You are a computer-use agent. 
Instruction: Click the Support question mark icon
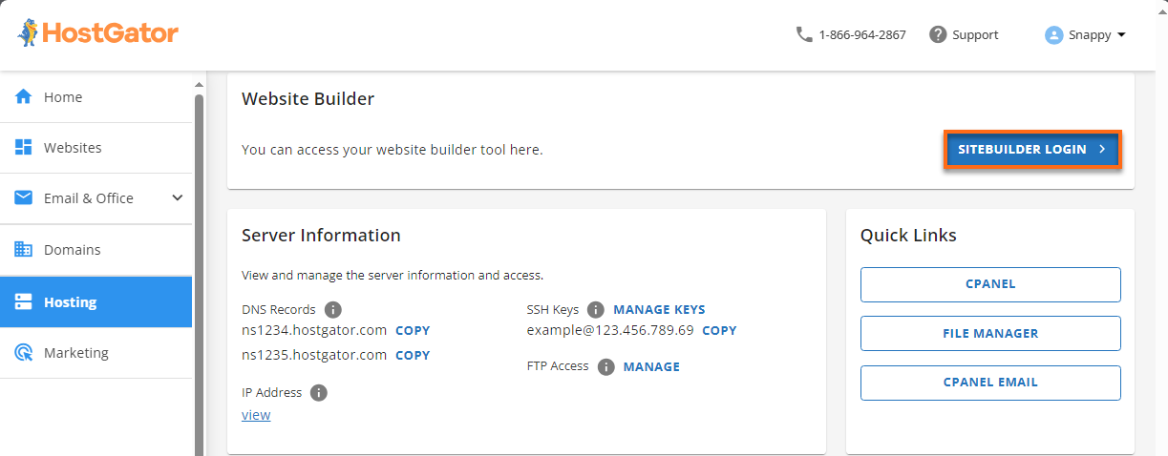[x=938, y=34]
